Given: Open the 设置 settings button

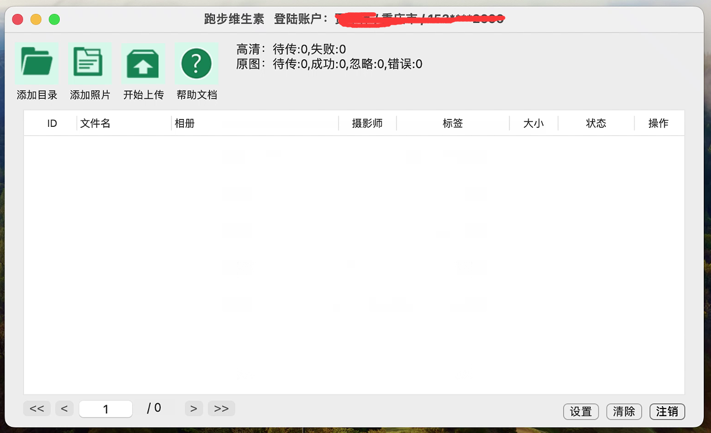Looking at the screenshot, I should point(581,412).
